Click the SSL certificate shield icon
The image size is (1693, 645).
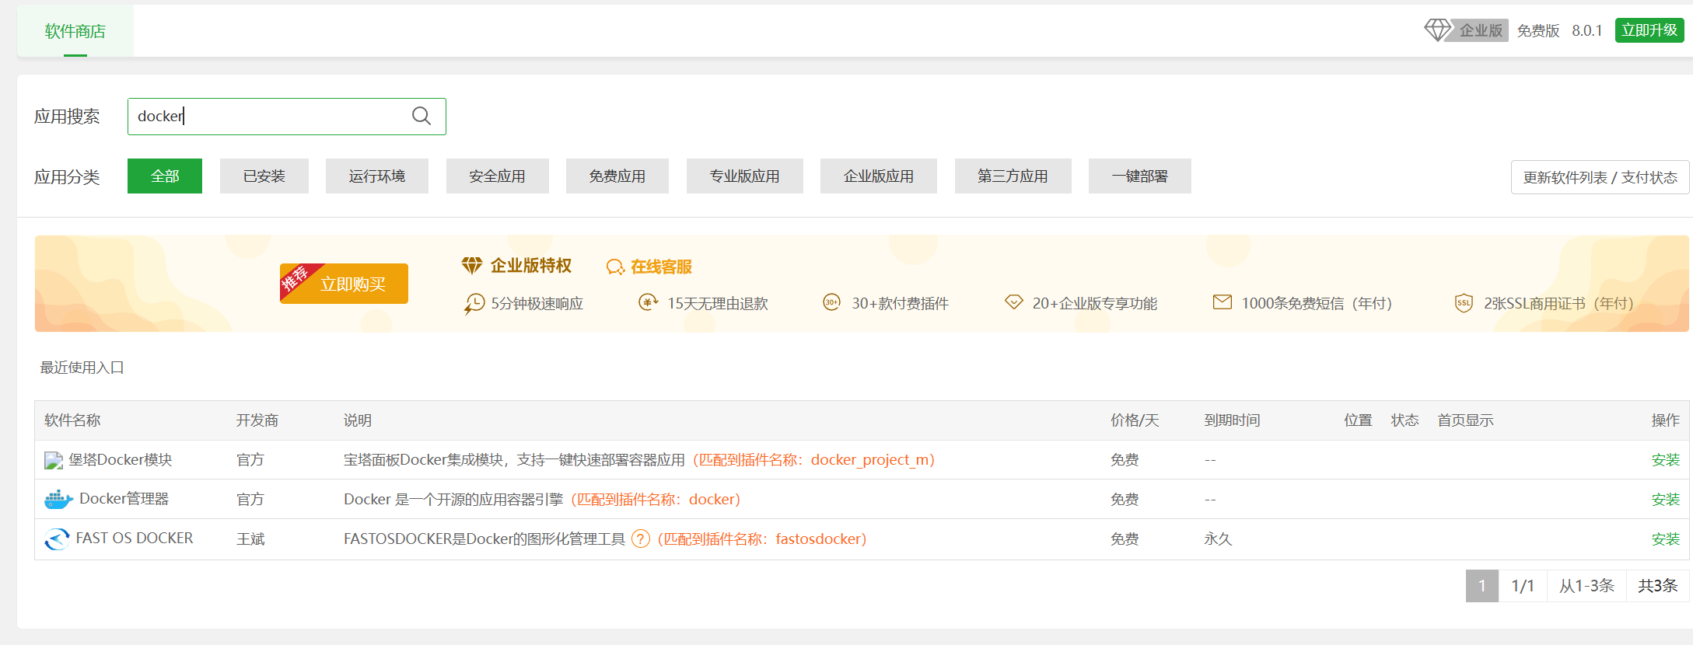(1464, 303)
